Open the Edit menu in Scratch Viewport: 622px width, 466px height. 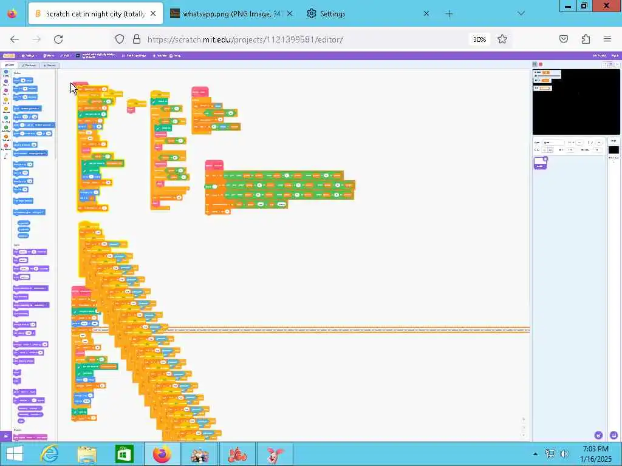(66, 56)
